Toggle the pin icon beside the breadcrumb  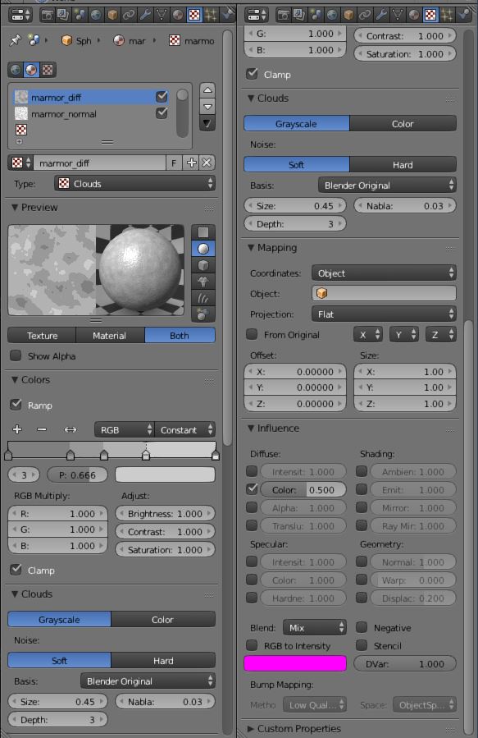(15, 40)
